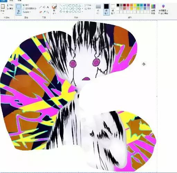The image size is (177, 173).
Task: Open Paint 3D edit button
Action: point(163,9)
